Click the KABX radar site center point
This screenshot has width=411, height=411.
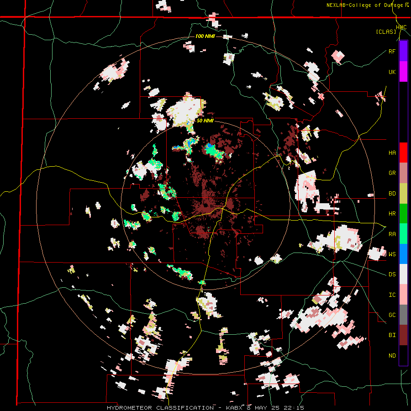pos(205,205)
